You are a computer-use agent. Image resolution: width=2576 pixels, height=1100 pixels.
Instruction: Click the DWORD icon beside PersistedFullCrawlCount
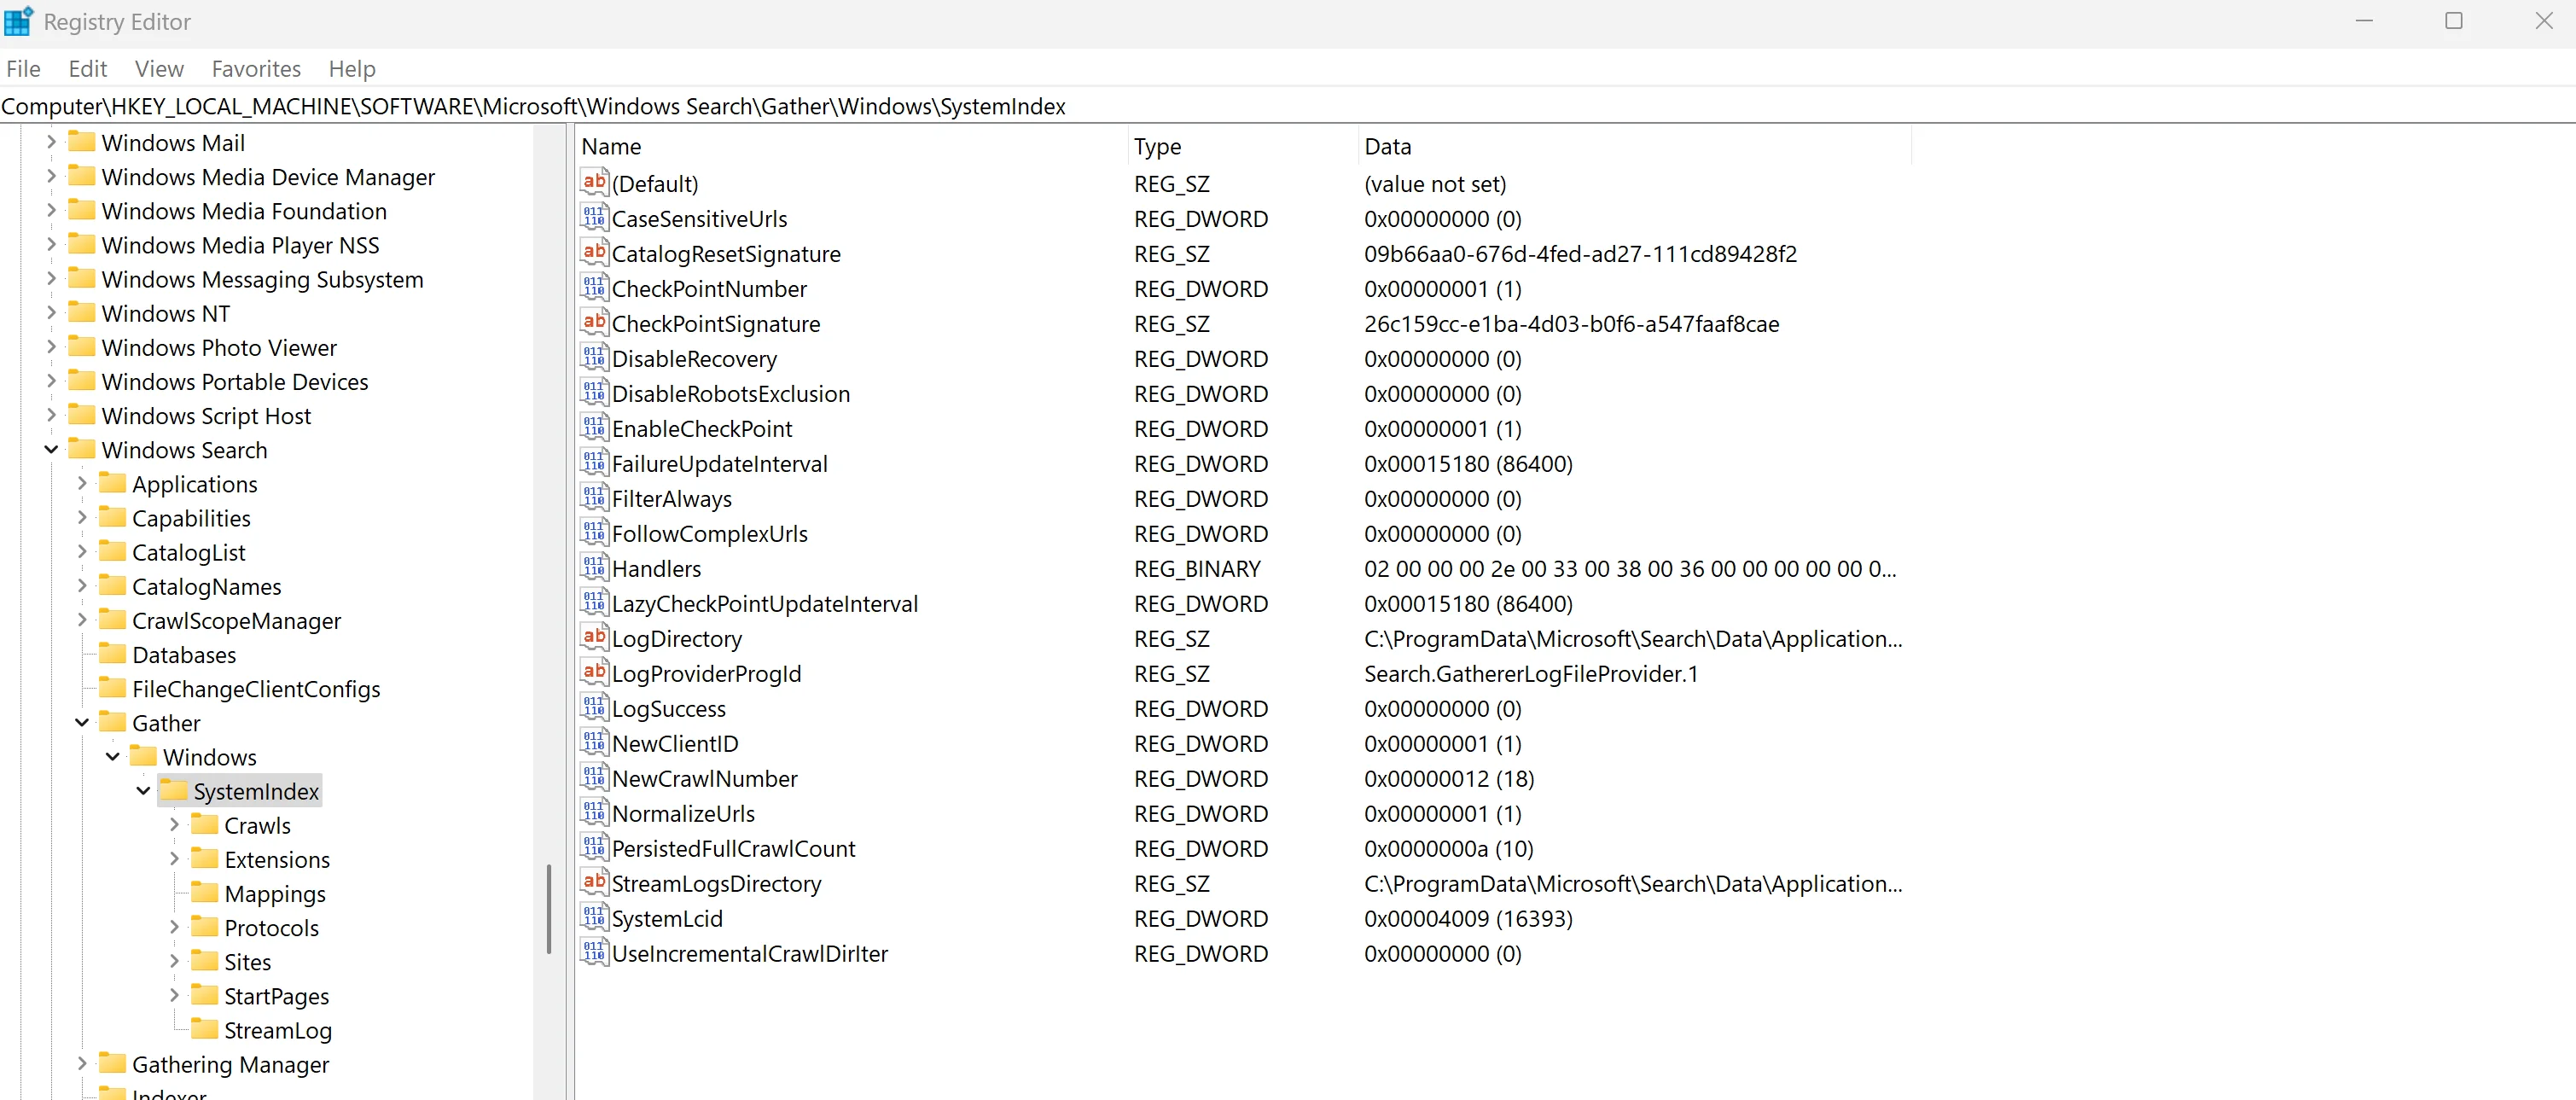coord(594,847)
